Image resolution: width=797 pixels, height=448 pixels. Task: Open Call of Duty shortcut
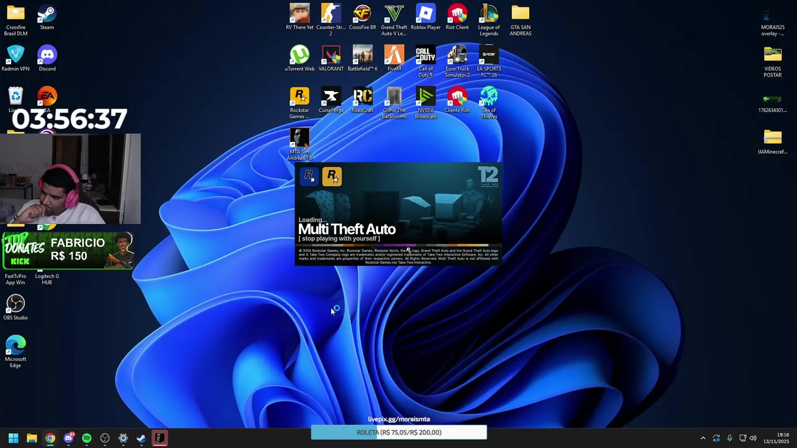pyautogui.click(x=426, y=62)
